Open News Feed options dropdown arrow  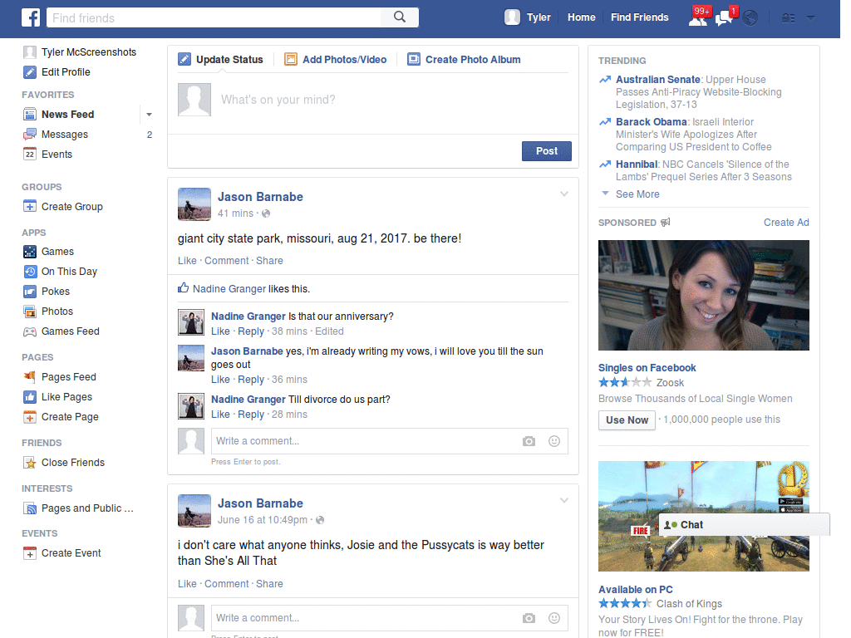[149, 115]
